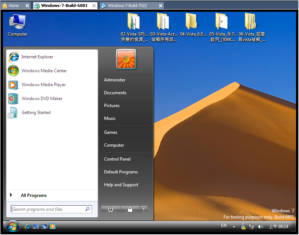This screenshot has height=235, width=299.
Task: Open the EN language indicator
Action: click(224, 226)
